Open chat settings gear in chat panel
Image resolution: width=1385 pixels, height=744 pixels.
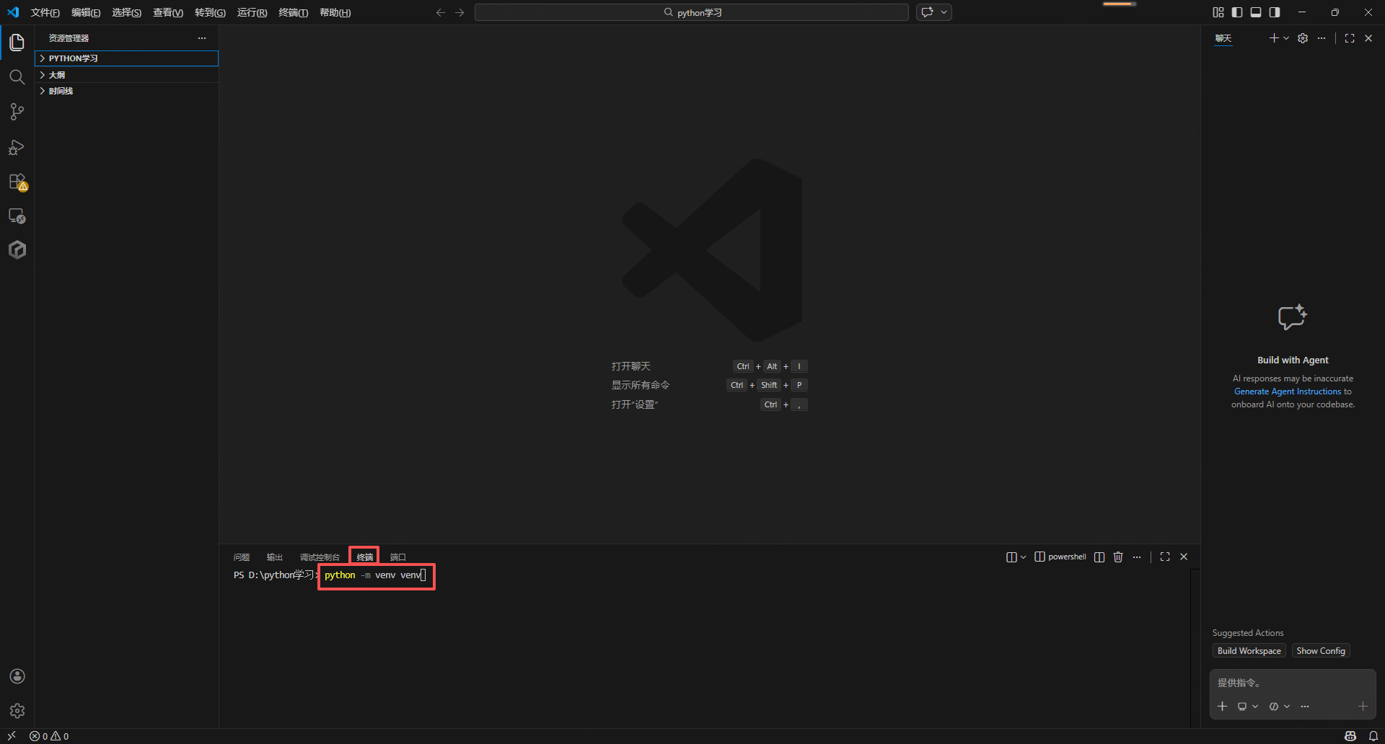tap(1303, 38)
